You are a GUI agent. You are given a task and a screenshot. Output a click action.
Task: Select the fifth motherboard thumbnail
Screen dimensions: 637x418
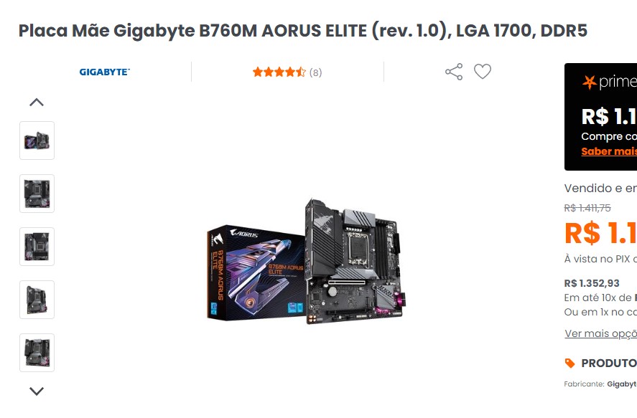pos(37,353)
